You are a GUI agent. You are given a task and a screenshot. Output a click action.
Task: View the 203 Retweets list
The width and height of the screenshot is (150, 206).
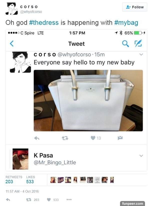(14, 179)
